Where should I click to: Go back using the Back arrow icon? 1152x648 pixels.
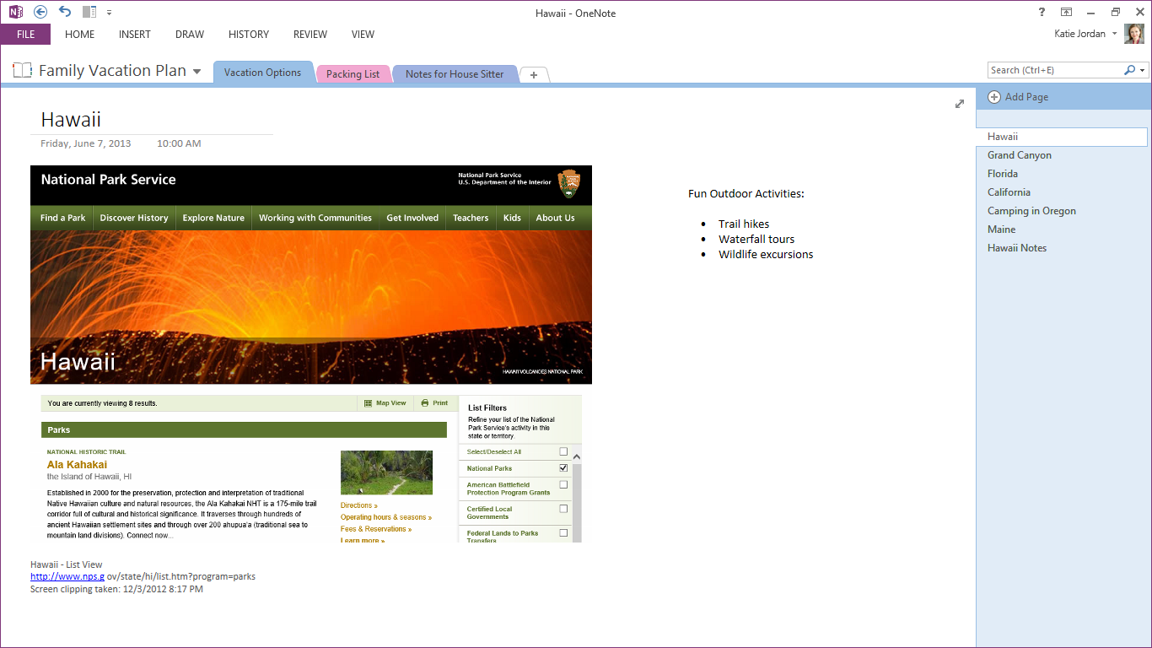click(40, 12)
